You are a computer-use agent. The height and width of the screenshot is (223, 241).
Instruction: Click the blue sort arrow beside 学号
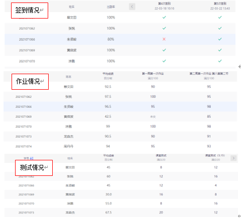pos(32,158)
